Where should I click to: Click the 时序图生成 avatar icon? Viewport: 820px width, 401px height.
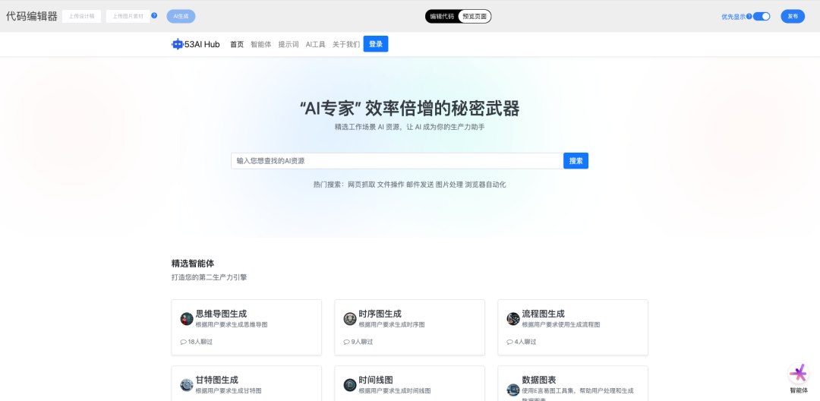pos(350,319)
